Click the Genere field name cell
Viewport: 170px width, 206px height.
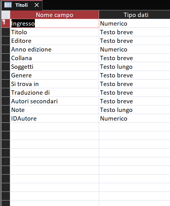[54, 75]
